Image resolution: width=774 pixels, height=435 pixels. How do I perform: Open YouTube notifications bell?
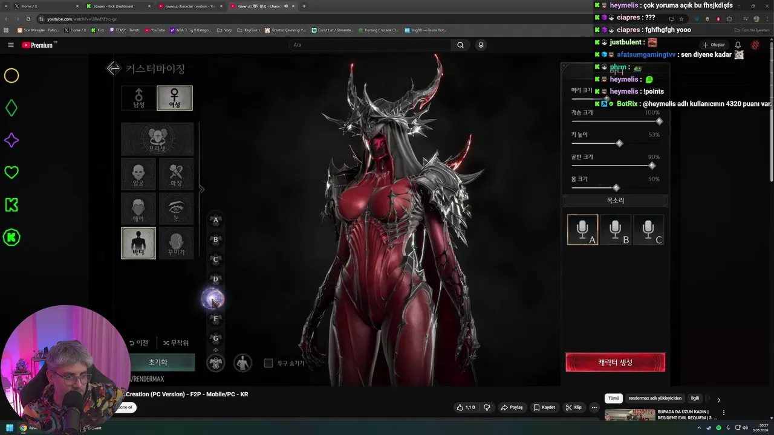tap(738, 45)
